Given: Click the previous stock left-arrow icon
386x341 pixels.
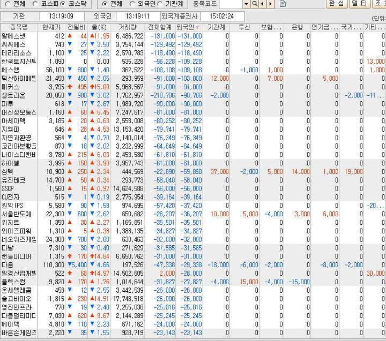Looking at the screenshot, I should (x=262, y=4).
